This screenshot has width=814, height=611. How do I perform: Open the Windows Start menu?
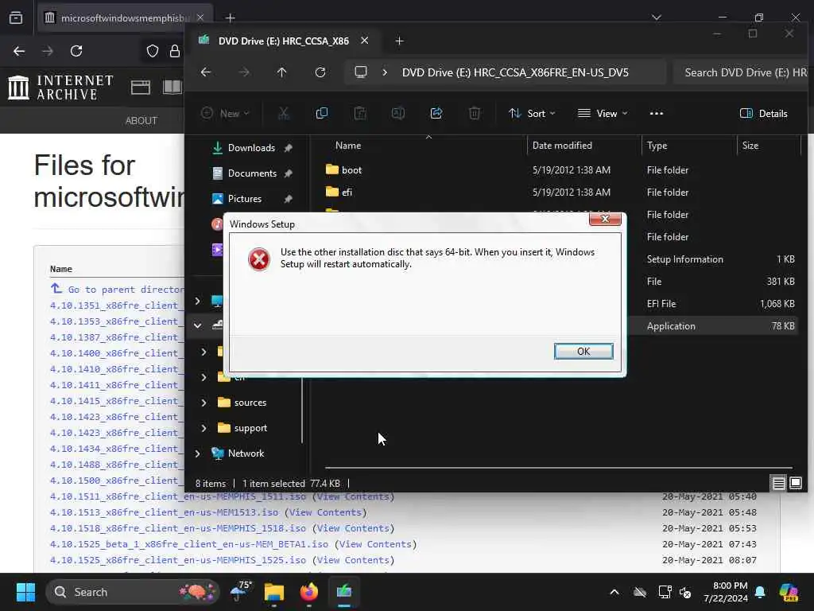point(25,592)
